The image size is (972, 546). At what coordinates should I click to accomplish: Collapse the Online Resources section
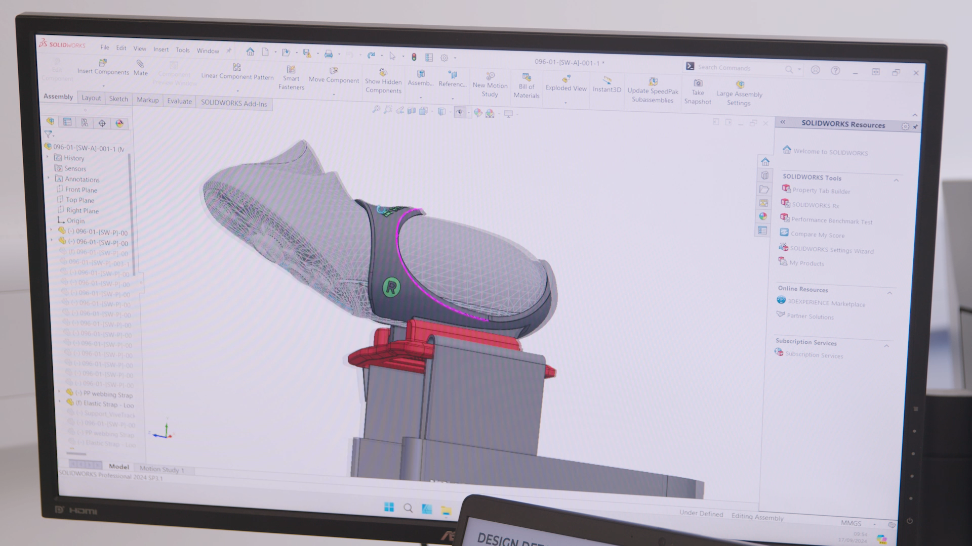tap(889, 293)
